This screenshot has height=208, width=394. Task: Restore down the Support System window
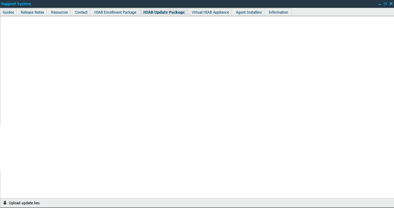[x=385, y=3]
